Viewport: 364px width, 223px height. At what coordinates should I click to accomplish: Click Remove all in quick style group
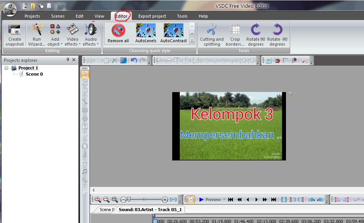pyautogui.click(x=117, y=33)
